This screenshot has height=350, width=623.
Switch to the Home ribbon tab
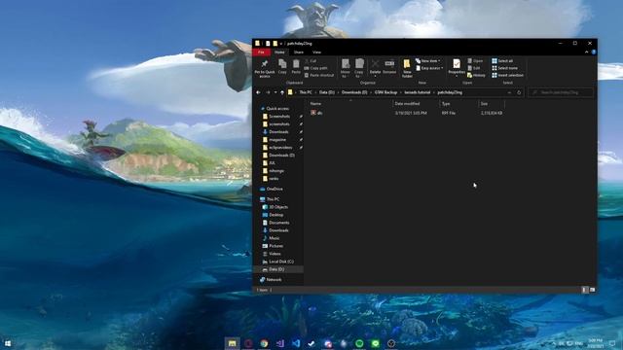tap(279, 52)
